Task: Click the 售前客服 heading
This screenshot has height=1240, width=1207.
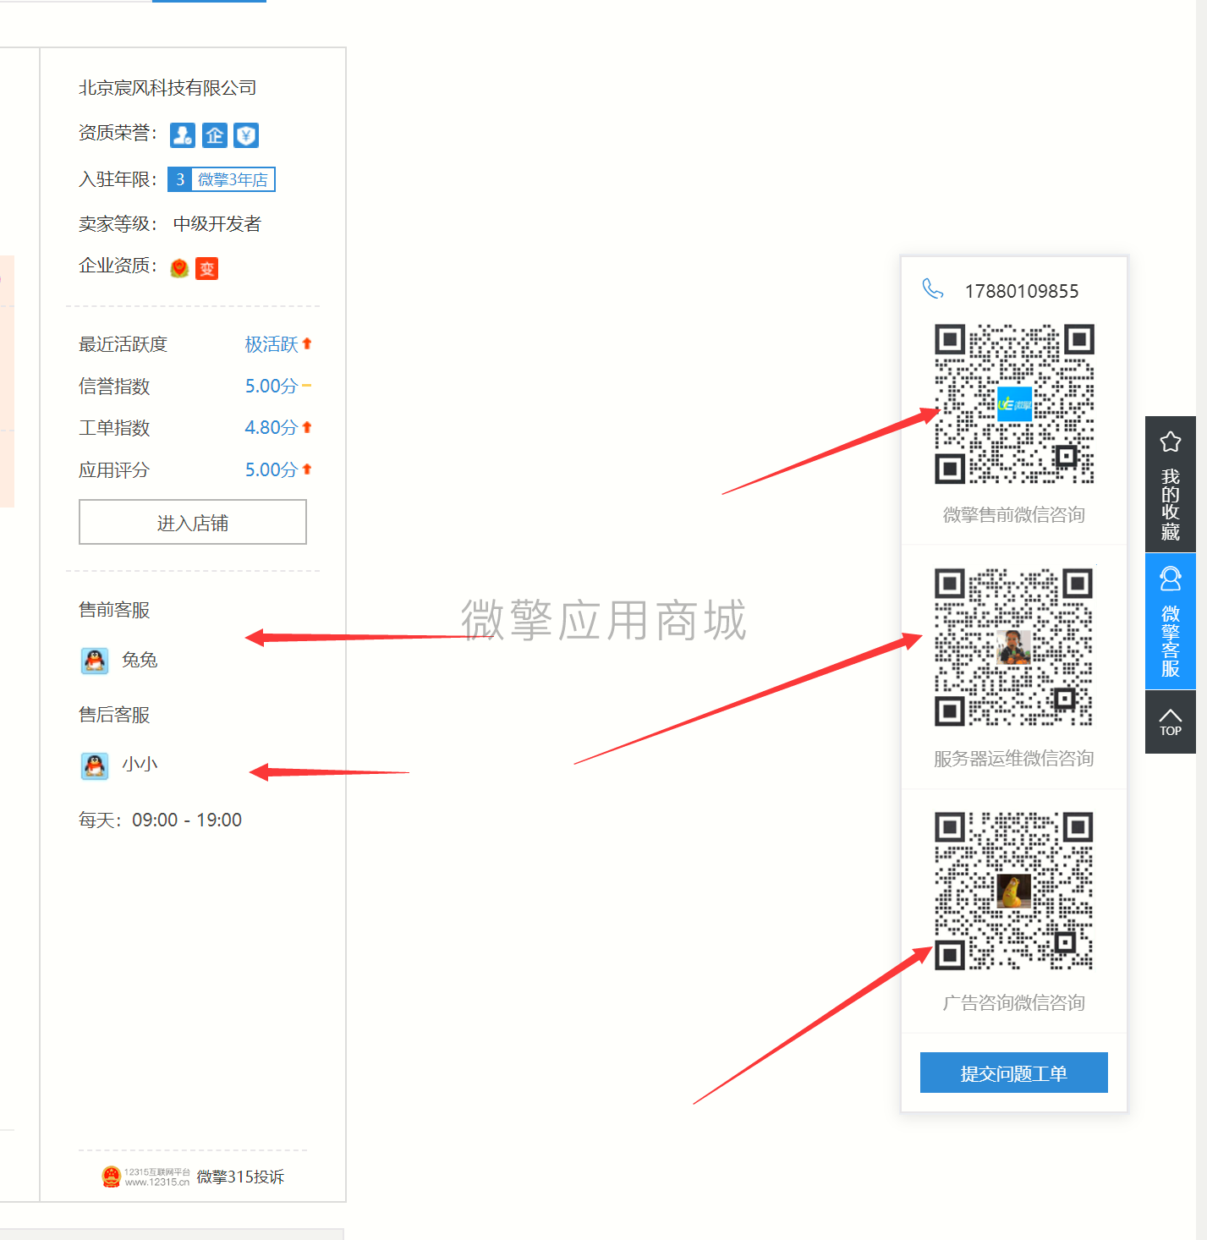Action: [114, 610]
